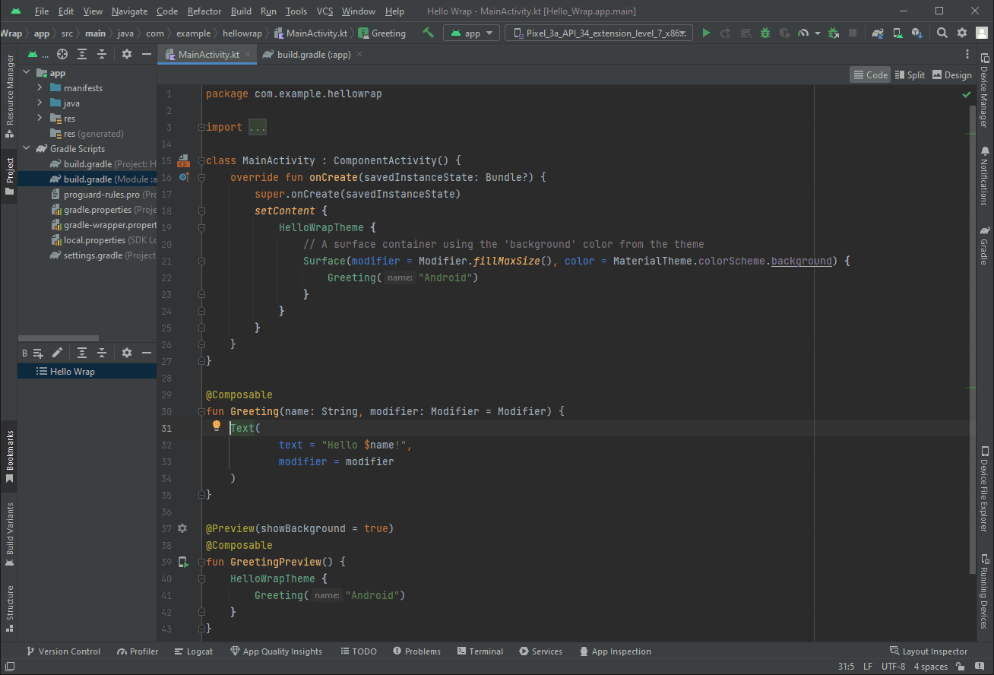Click the lightbulb intention icon on line 31
The width and height of the screenshot is (994, 675).
(x=216, y=426)
